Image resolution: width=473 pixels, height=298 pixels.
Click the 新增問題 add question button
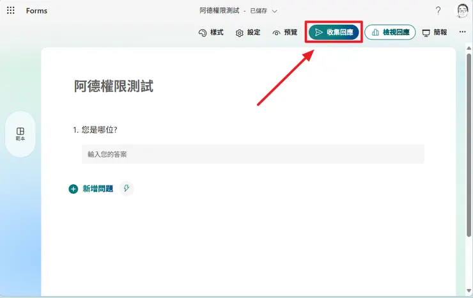91,189
